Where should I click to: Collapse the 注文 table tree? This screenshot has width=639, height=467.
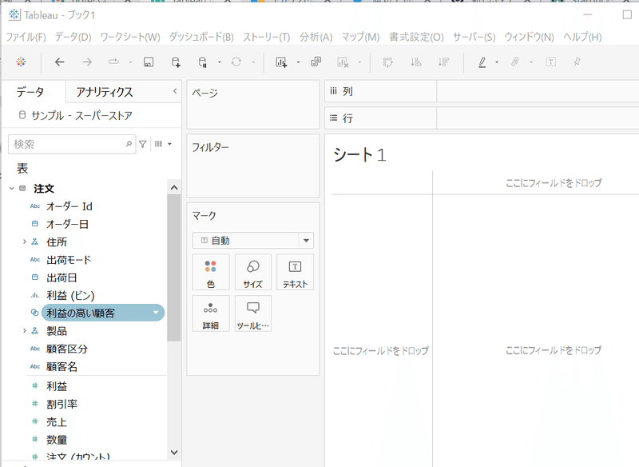pyautogui.click(x=12, y=189)
